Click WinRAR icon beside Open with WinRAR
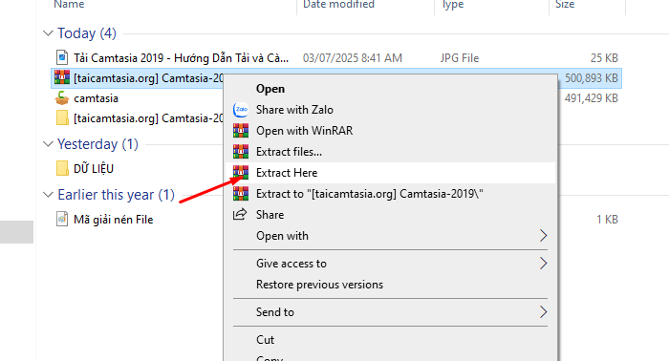This screenshot has width=669, height=361. click(x=241, y=131)
